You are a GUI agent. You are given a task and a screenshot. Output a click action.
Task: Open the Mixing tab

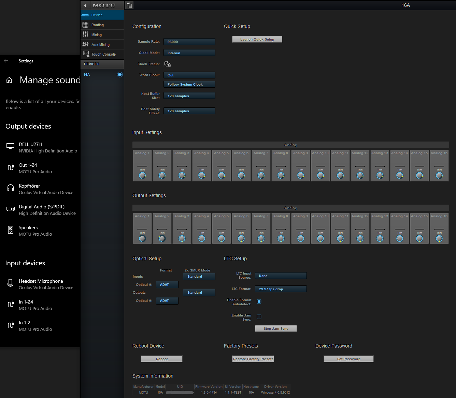(x=102, y=35)
